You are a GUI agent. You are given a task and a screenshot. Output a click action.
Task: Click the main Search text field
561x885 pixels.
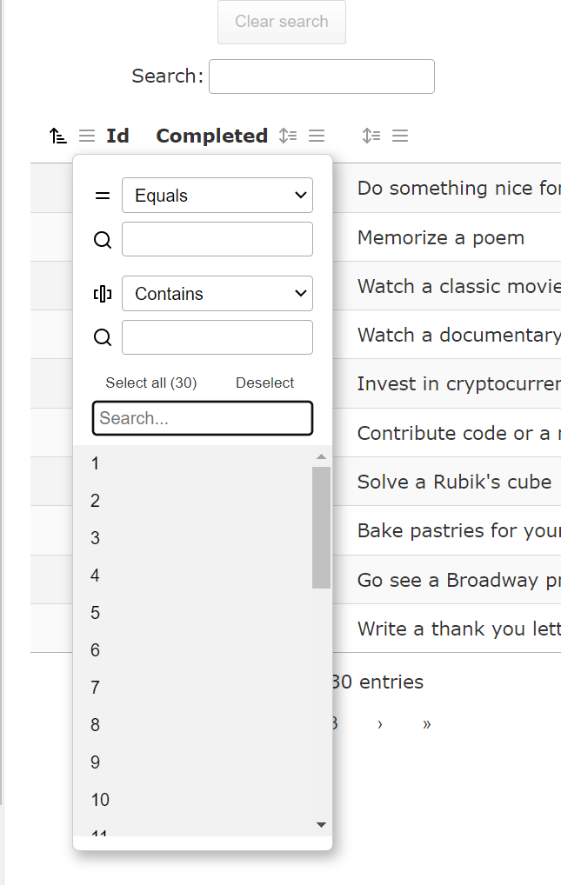tap(321, 77)
